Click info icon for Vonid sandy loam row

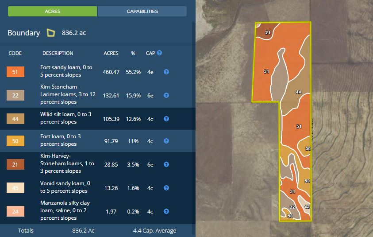point(166,187)
